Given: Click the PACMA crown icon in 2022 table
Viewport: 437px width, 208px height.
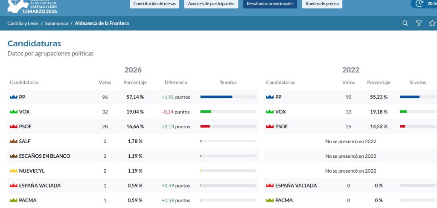Looking at the screenshot, I should [270, 200].
